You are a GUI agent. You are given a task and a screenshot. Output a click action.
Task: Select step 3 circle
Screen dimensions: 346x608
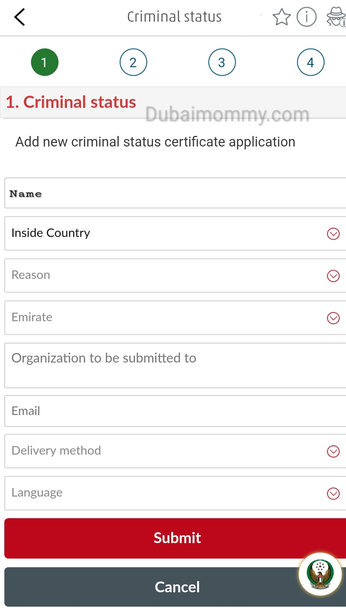coord(222,62)
